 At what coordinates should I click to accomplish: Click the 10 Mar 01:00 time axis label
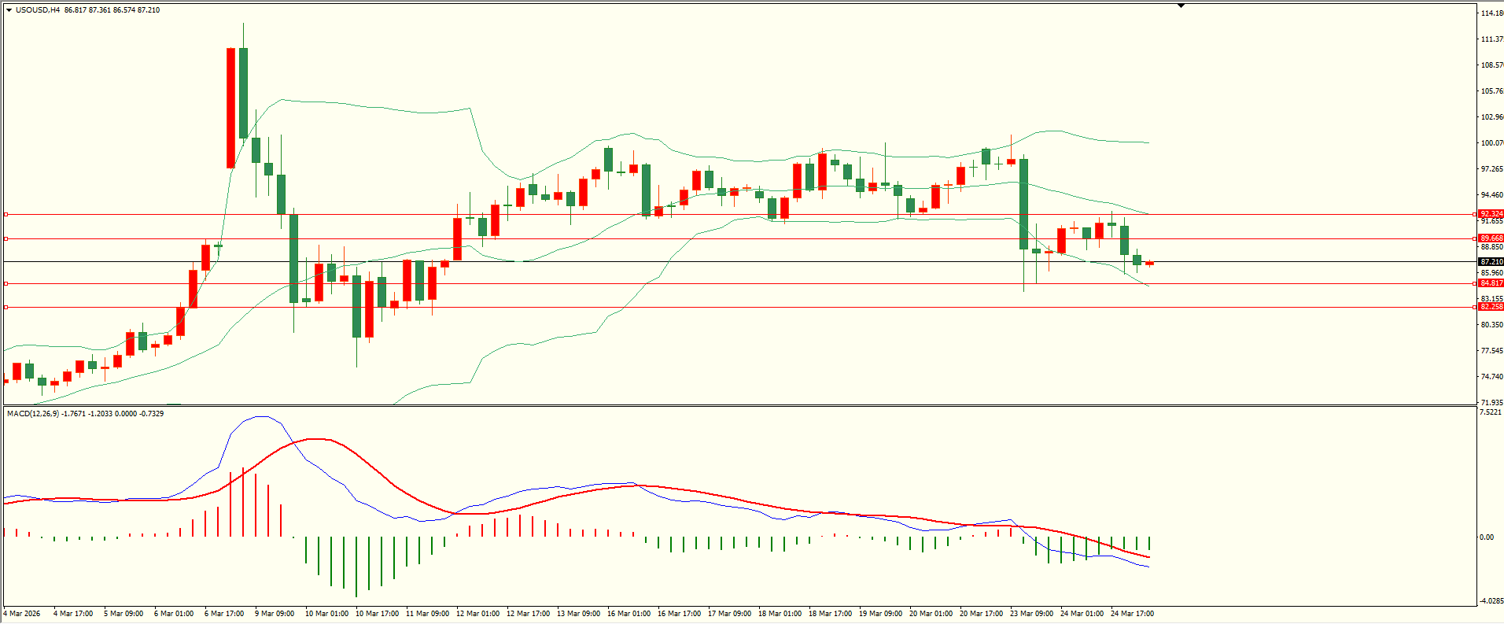click(x=326, y=614)
